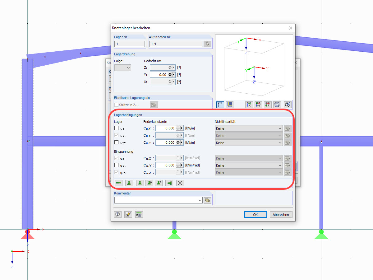
Task: Toggle the φX' restraint checkbox
Action: click(116, 158)
